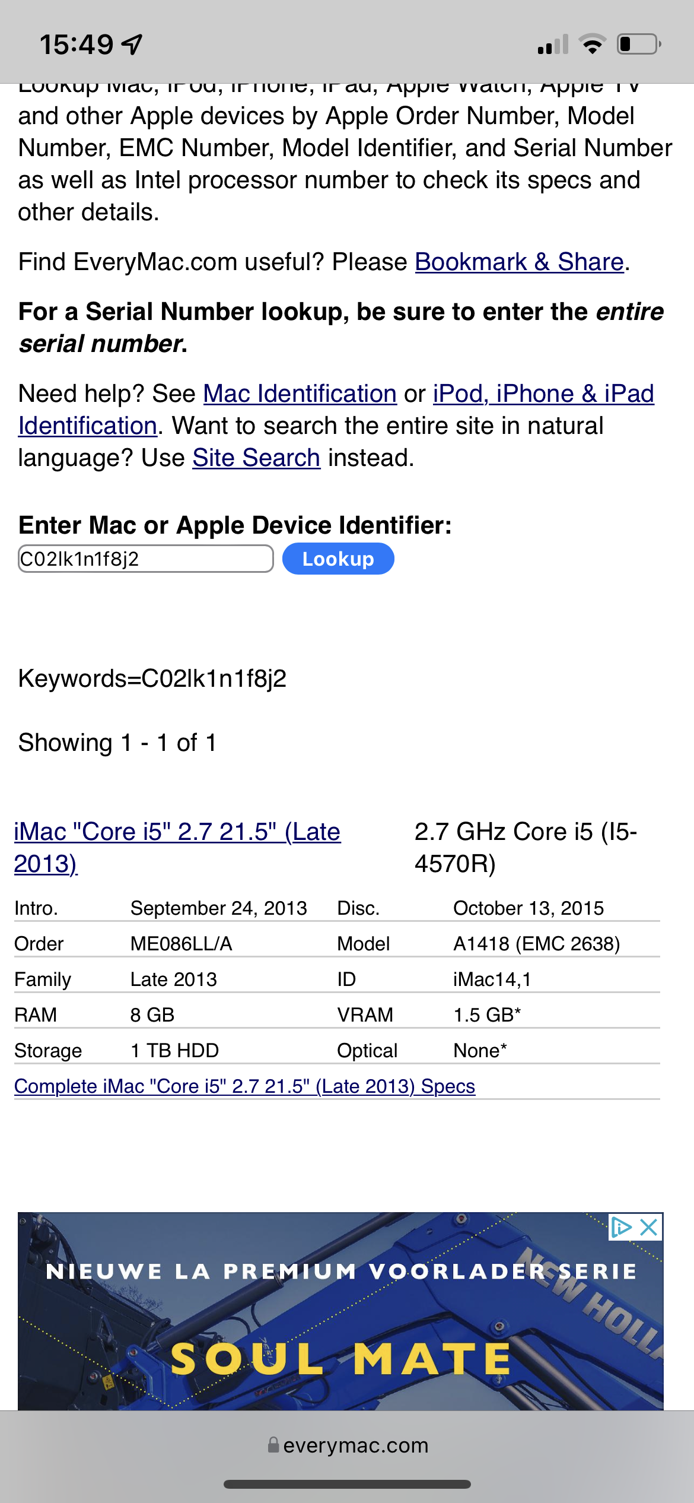Tap the lock icon beside everymac.com
694x1503 pixels.
(x=273, y=1445)
